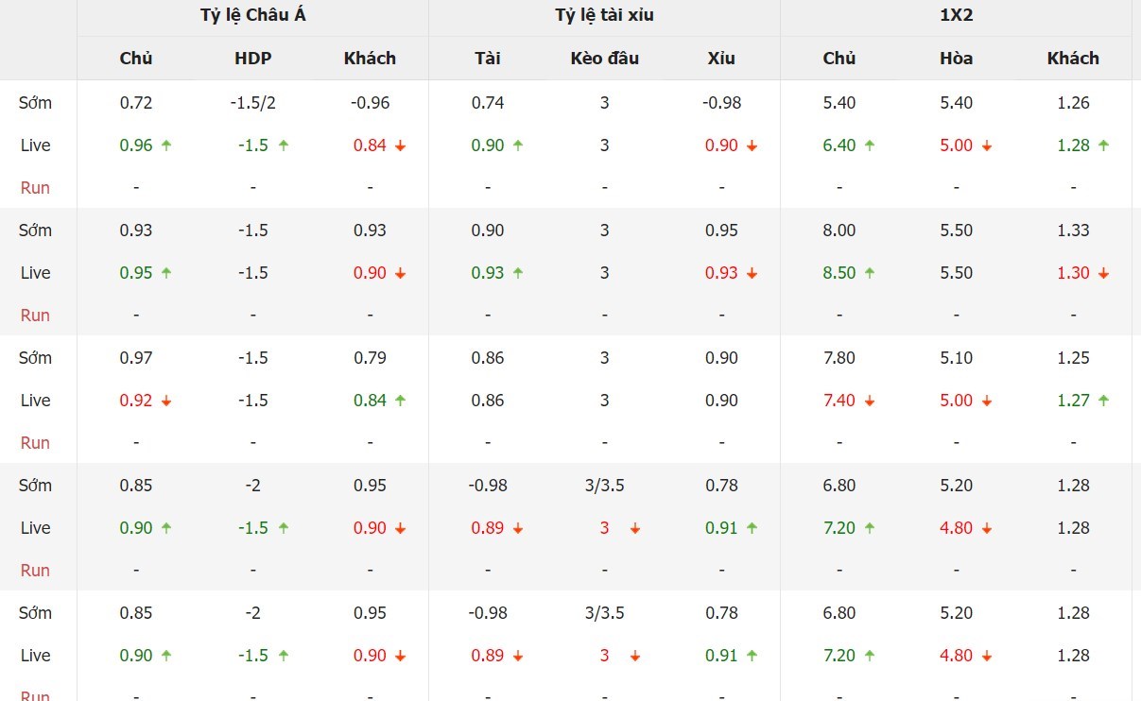The width and height of the screenshot is (1141, 701).
Task: Click the first 3/3.5 over-under line value
Action: pyautogui.click(x=604, y=486)
